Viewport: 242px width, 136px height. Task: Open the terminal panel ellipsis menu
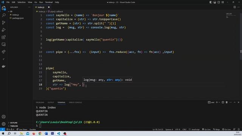coord(231,102)
